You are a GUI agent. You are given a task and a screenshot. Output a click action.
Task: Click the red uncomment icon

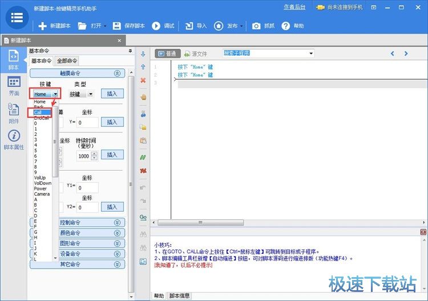pyautogui.click(x=143, y=171)
